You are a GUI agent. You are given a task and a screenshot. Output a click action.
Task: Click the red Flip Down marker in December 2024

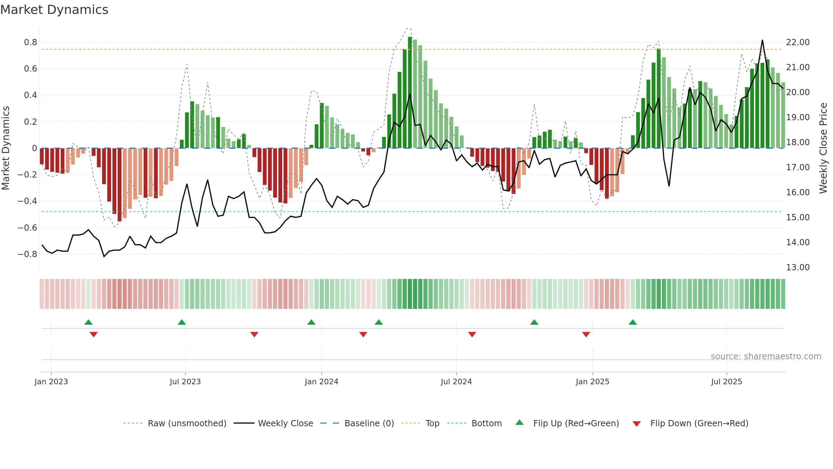586,335
